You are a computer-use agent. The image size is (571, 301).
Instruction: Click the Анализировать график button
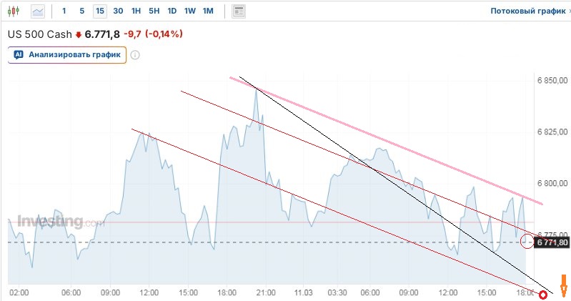coord(67,55)
